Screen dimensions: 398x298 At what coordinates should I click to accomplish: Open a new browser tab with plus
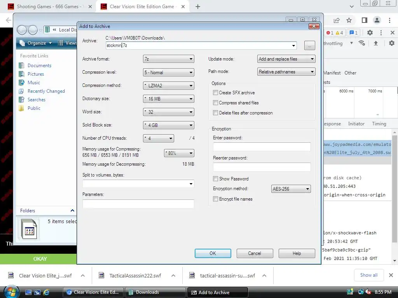[x=198, y=7]
